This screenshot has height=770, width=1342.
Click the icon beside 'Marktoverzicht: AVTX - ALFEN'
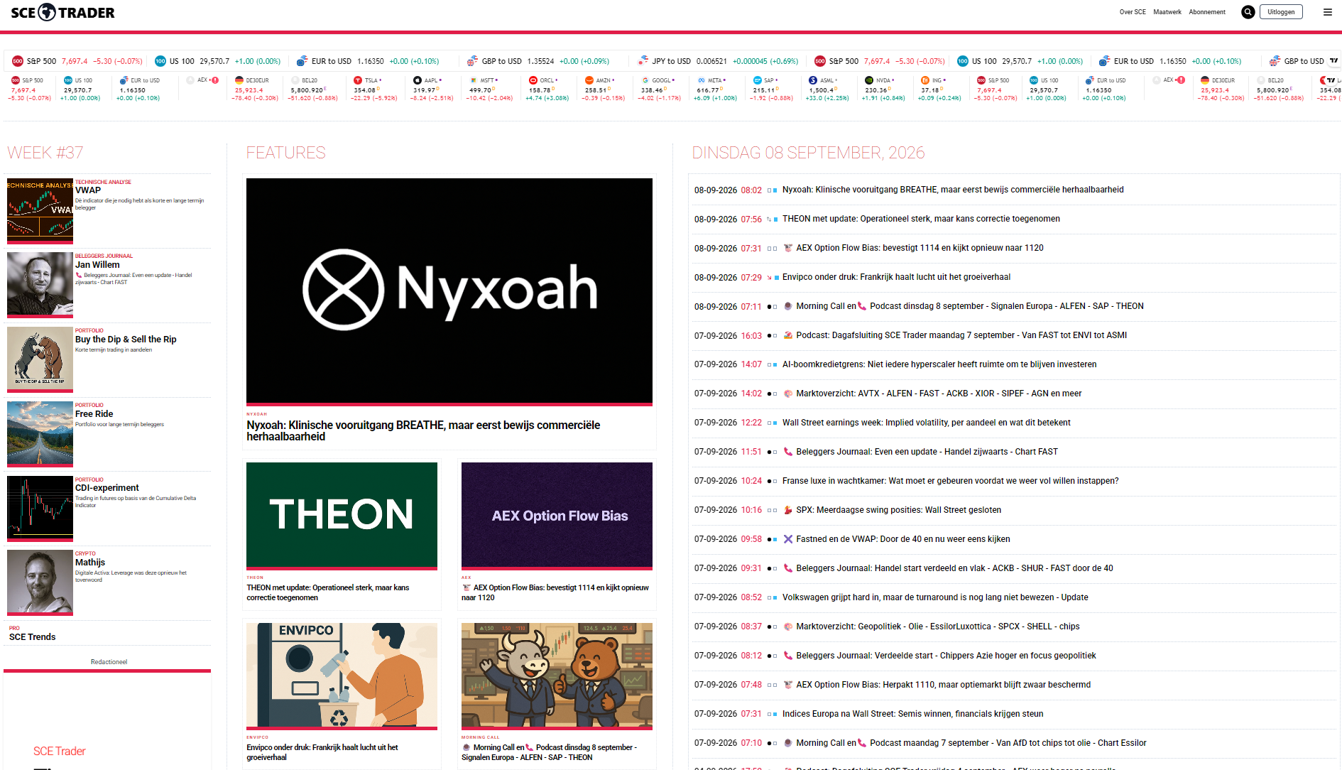(787, 394)
